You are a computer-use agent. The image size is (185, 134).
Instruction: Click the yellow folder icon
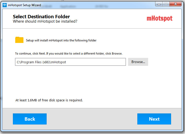(19, 40)
